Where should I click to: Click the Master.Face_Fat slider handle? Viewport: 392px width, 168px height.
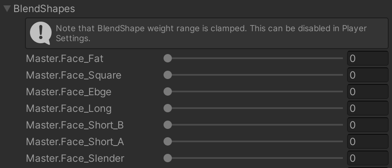(168, 58)
